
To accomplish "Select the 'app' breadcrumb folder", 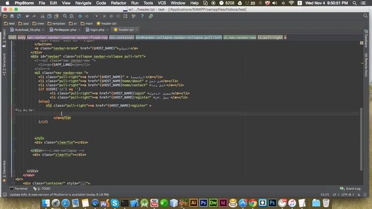I will click(x=23, y=23).
